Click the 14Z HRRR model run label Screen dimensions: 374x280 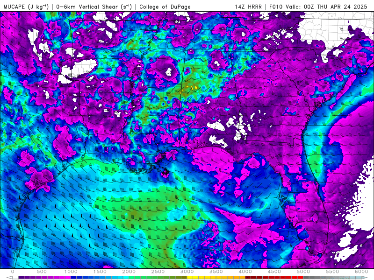coord(248,7)
